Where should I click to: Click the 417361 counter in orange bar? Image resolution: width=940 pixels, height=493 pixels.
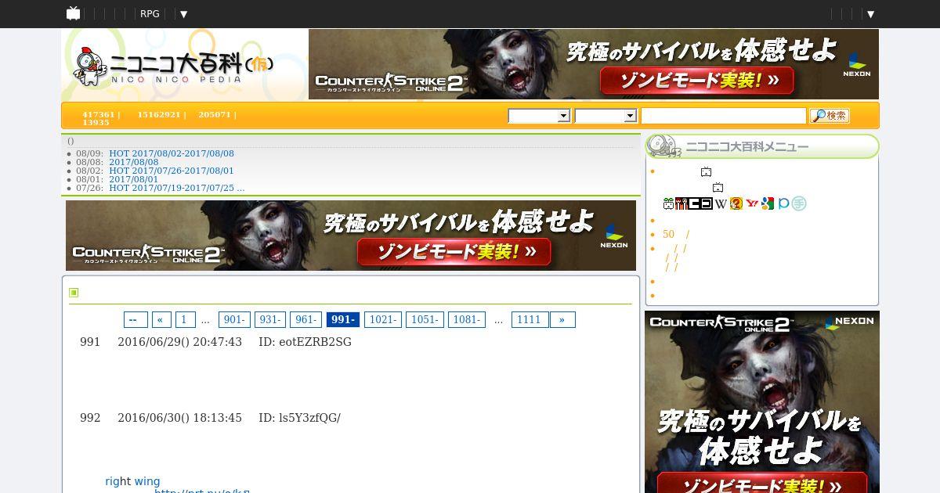tap(99, 114)
